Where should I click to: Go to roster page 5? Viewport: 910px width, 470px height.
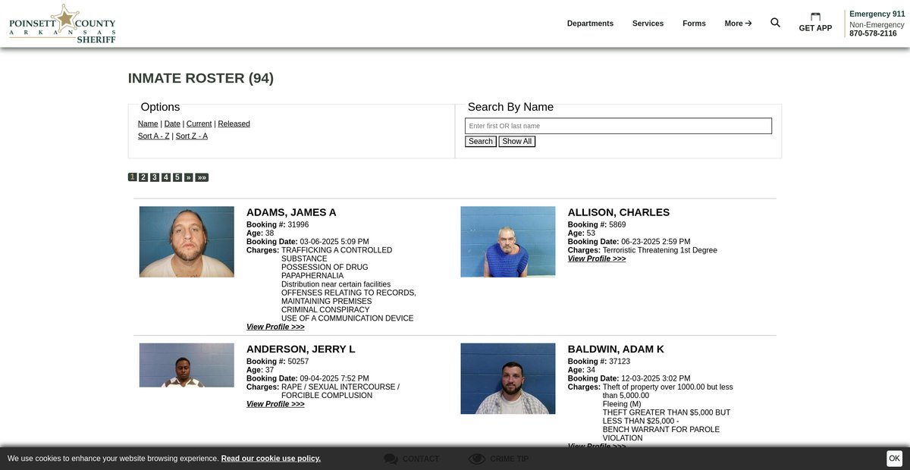177,177
